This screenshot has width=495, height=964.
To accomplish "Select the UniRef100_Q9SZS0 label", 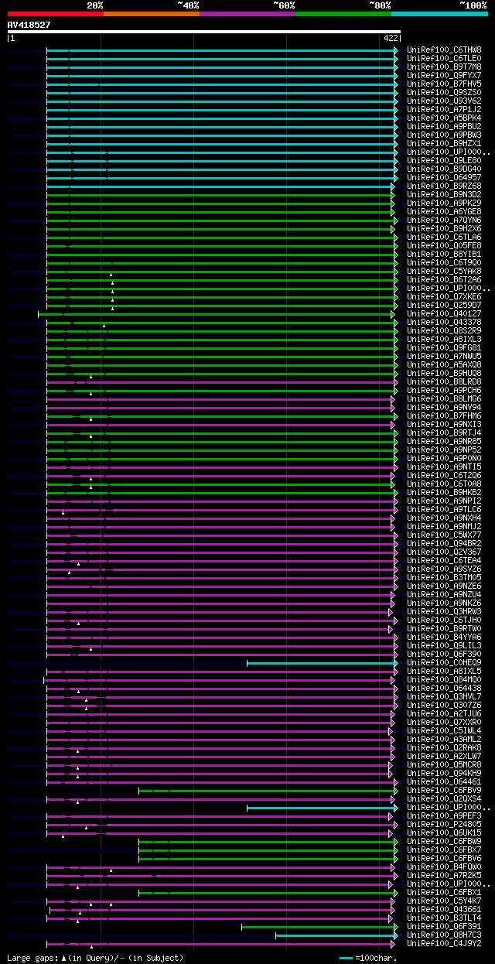I will (x=444, y=92).
